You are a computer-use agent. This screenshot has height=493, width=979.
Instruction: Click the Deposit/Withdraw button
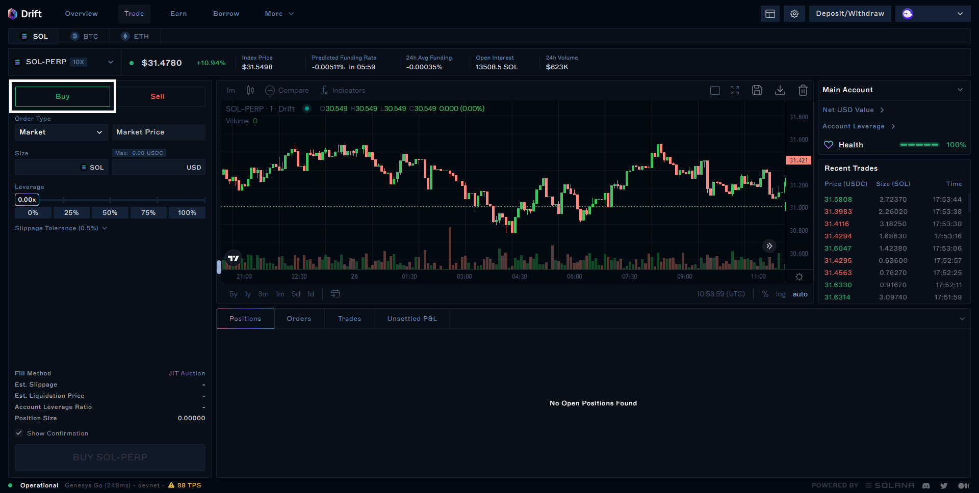point(850,14)
